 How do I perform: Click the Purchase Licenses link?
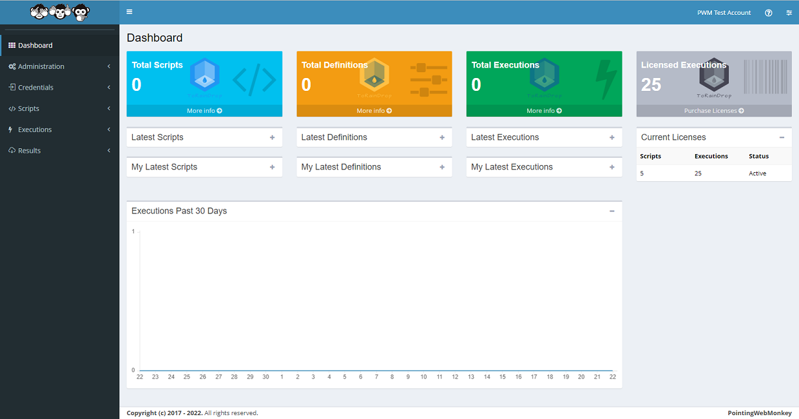(x=714, y=111)
